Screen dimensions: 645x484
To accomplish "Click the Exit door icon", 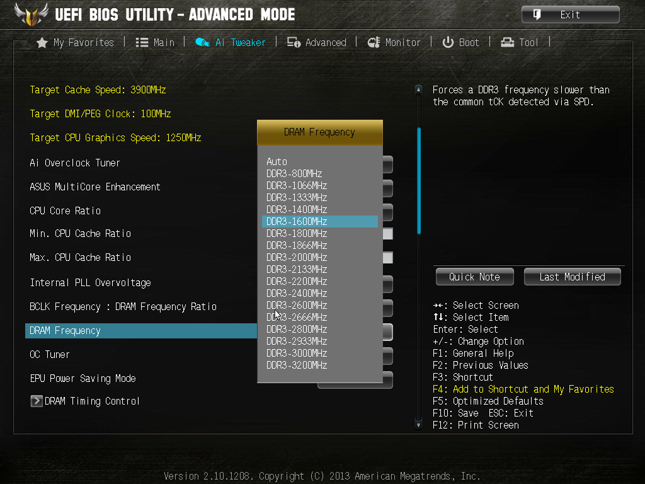I will pyautogui.click(x=537, y=15).
